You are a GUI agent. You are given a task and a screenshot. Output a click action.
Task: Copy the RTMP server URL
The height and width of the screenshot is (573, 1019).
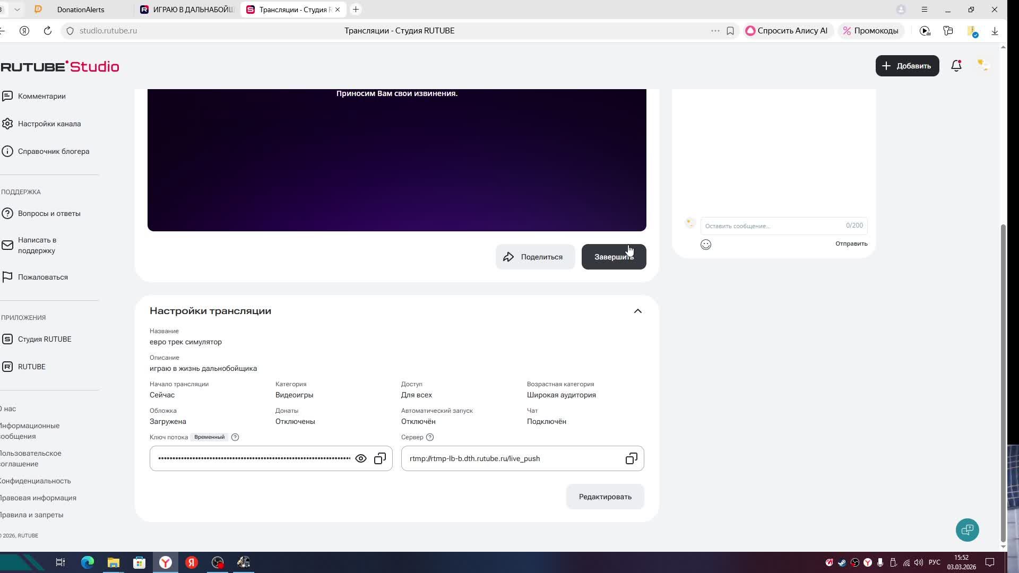(631, 458)
